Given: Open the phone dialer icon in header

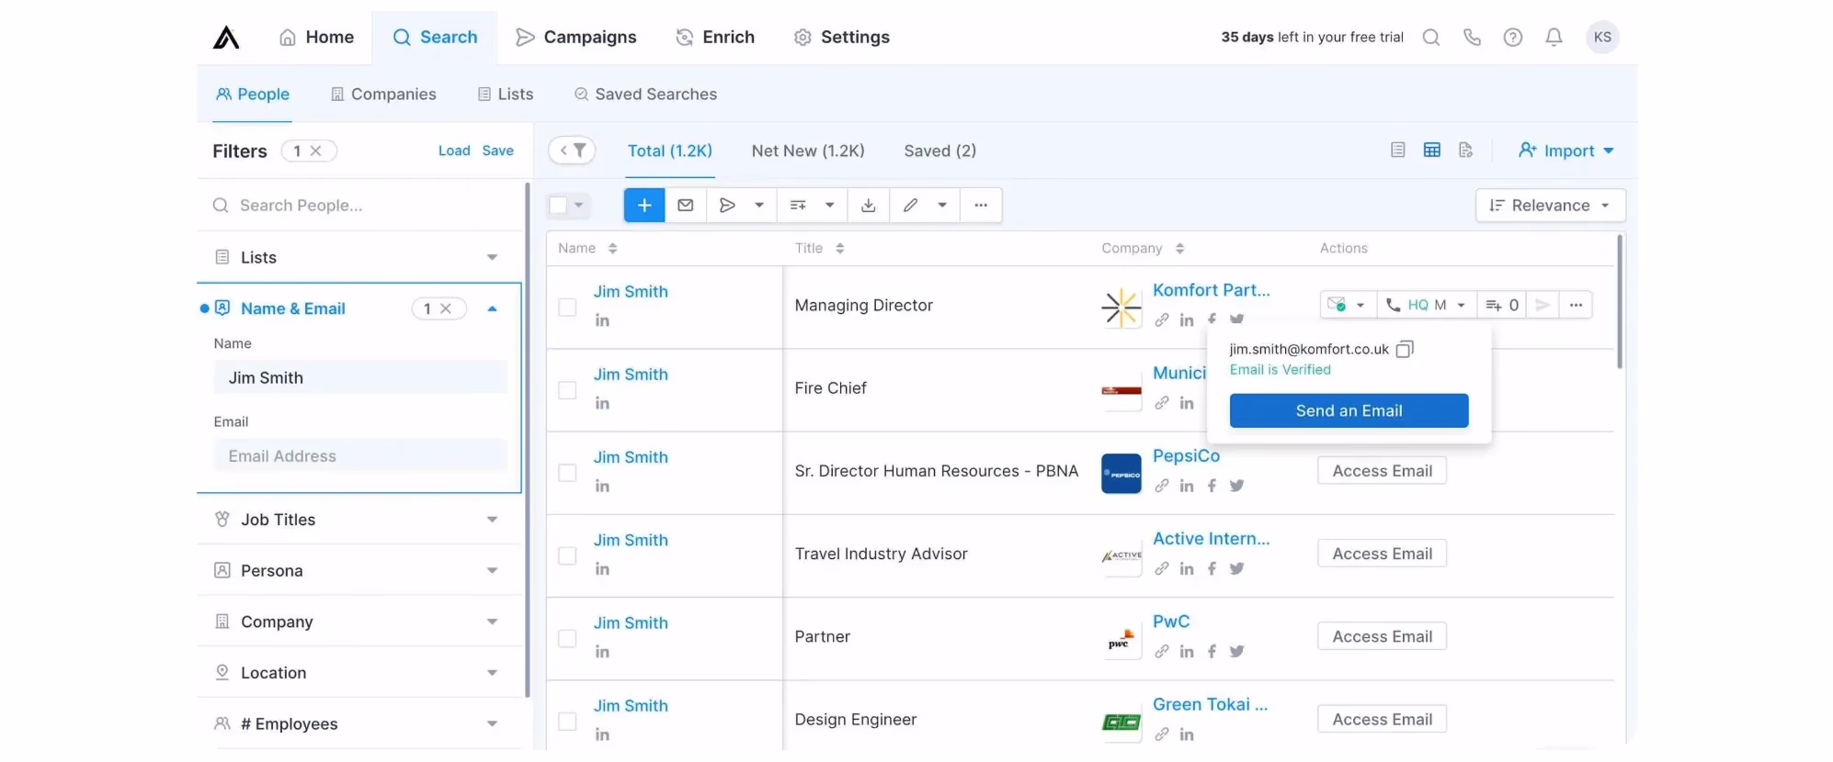Looking at the screenshot, I should coord(1472,37).
